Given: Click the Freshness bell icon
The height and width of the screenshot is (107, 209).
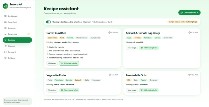Looking at the screenshot, I should click(x=5, y=34).
